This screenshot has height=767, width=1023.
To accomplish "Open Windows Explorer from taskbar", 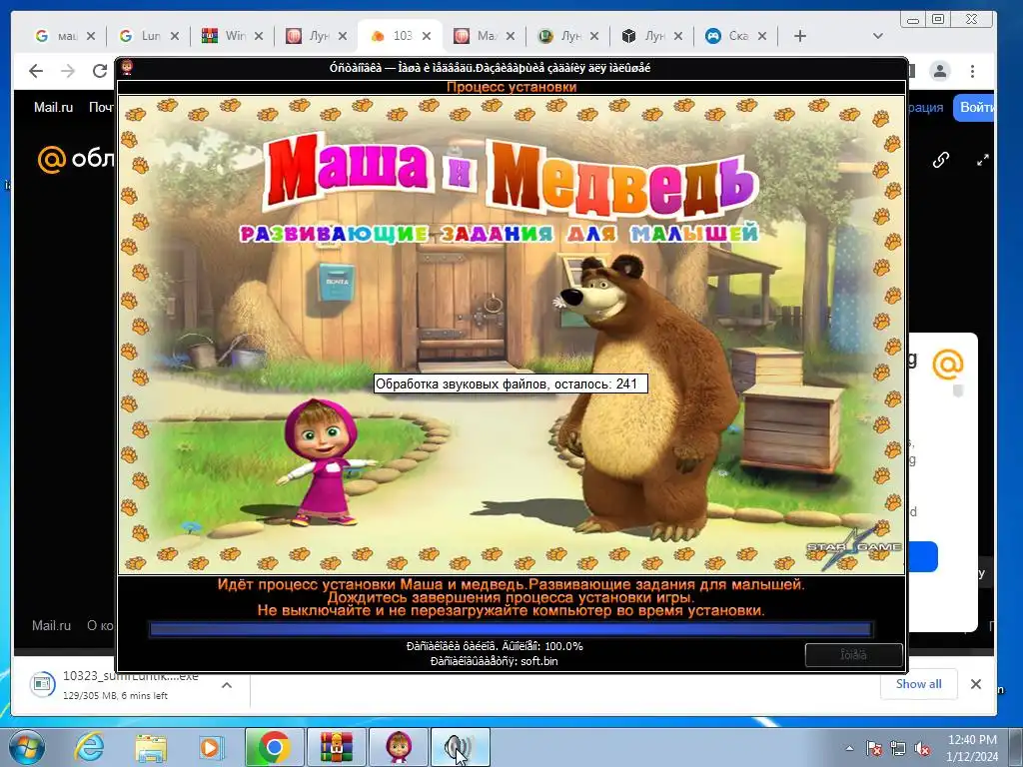I will [151, 747].
